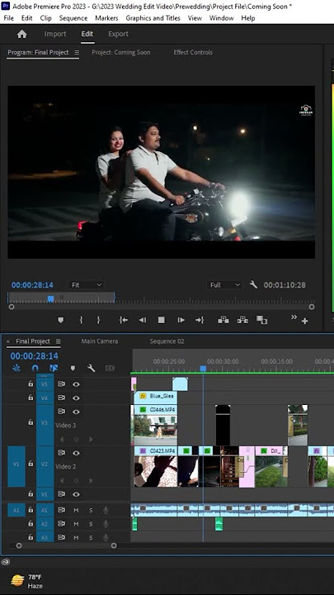Screen dimensions: 334x595
Task: Toggle Sync Lock for V3
Action: tap(61, 412)
